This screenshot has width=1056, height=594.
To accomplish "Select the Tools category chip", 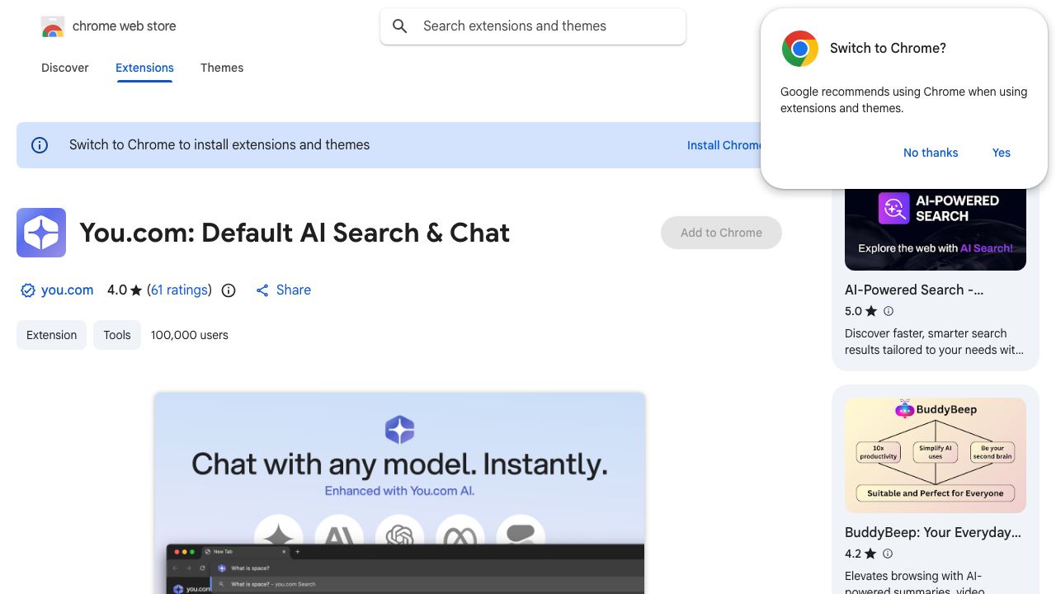I will click(x=117, y=335).
